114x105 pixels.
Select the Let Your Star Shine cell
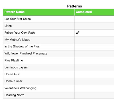(39, 19)
